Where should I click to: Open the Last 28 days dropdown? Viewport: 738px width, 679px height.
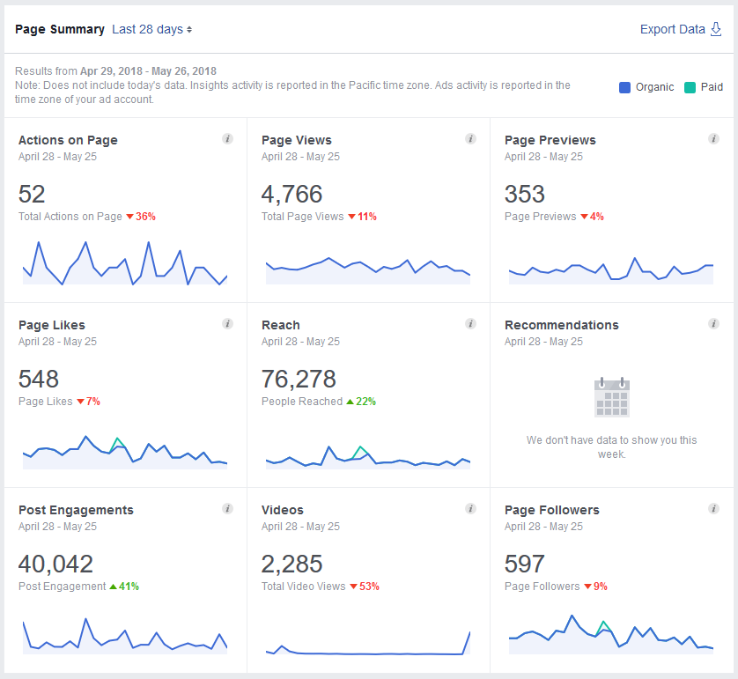(152, 29)
